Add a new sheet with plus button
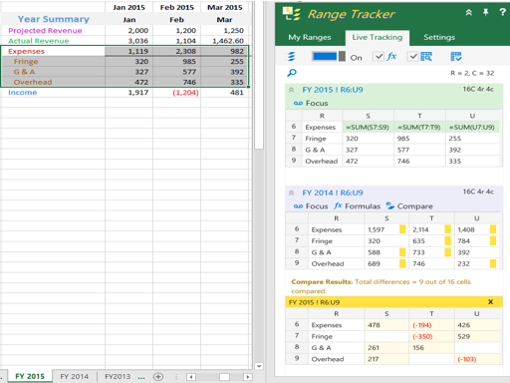 [158, 377]
